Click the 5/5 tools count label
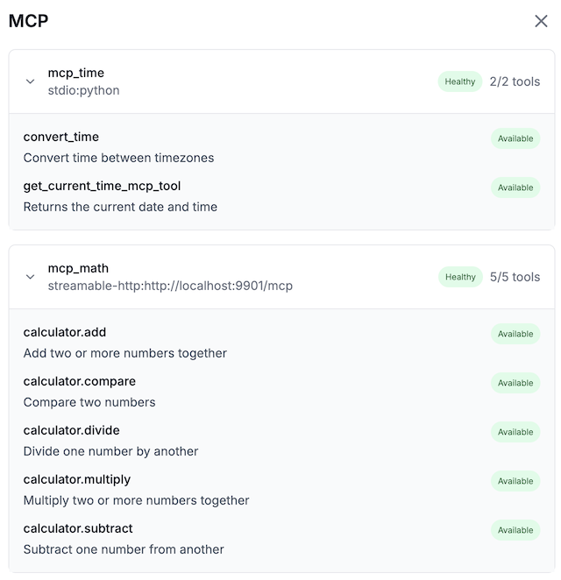This screenshot has height=580, width=561. (515, 277)
